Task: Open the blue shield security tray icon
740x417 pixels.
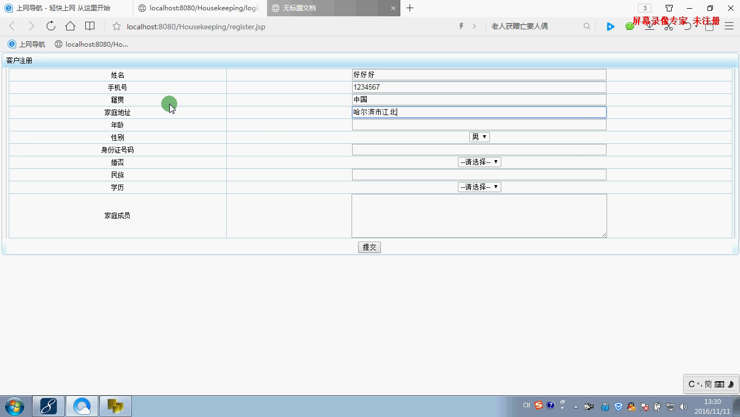Action: click(x=618, y=407)
